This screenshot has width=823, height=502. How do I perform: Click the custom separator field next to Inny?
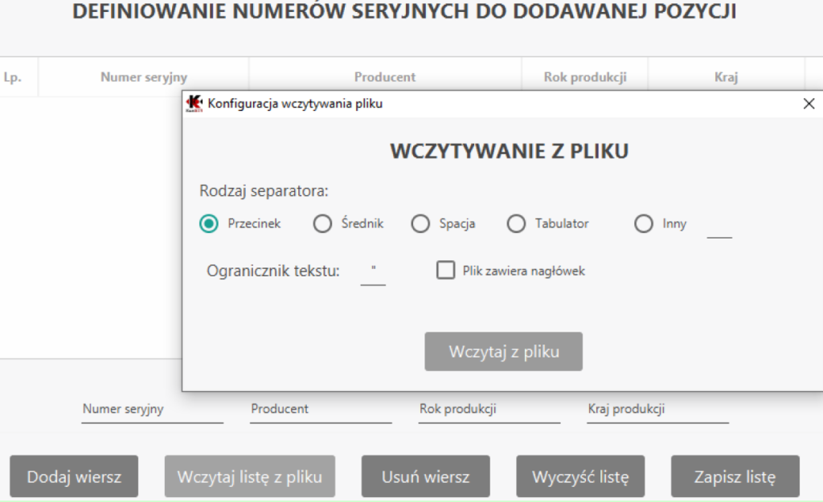pos(719,226)
